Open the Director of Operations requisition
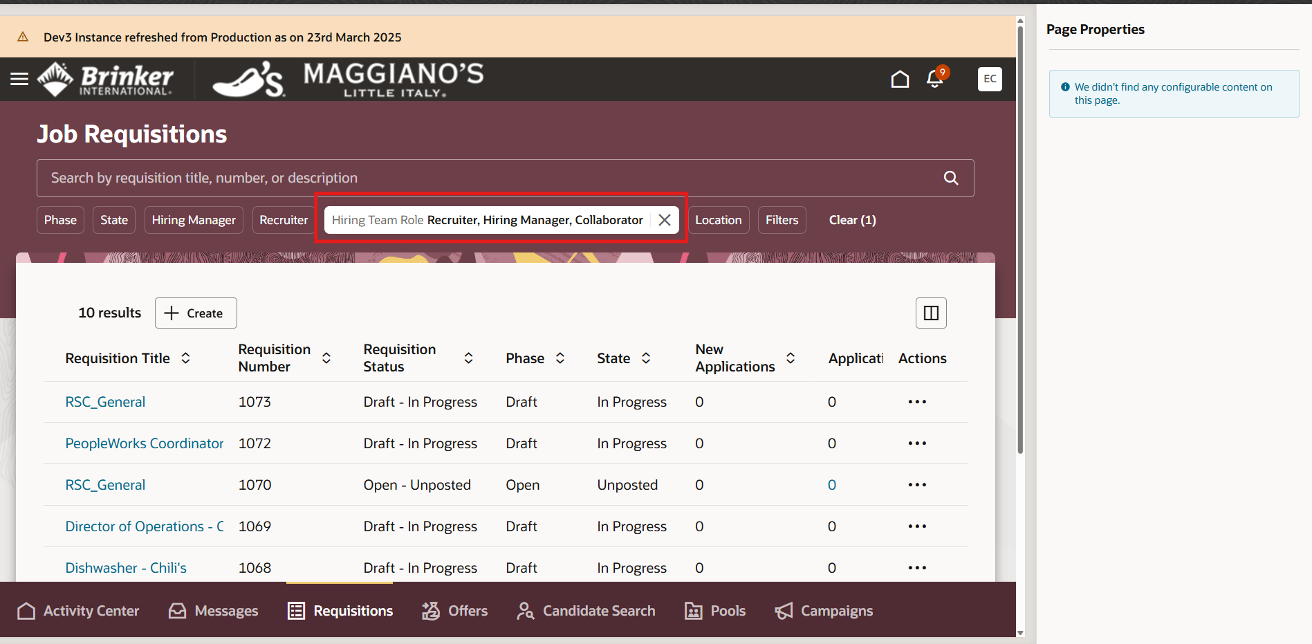 (145, 526)
